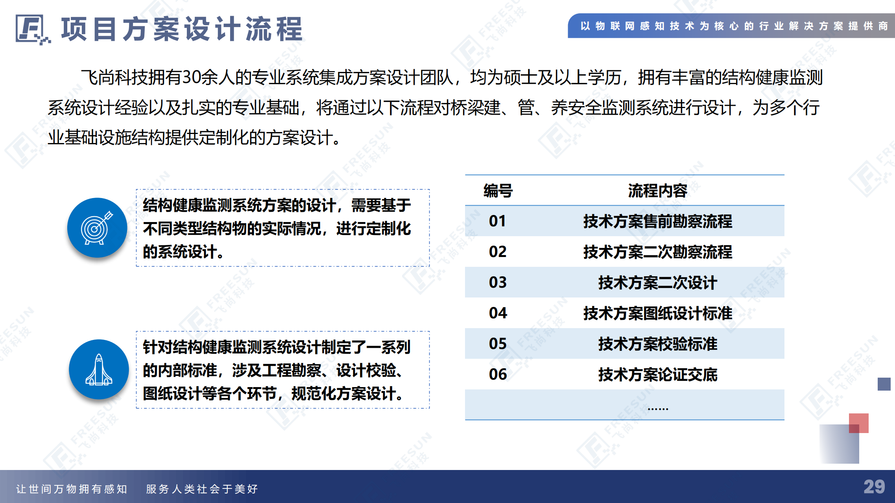Click the number cell 04
Screen dimensions: 895x503
click(498, 313)
